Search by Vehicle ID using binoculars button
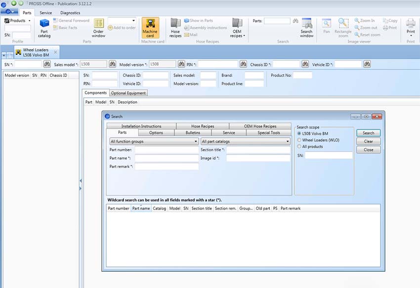420x288 pixels. tap(367, 64)
